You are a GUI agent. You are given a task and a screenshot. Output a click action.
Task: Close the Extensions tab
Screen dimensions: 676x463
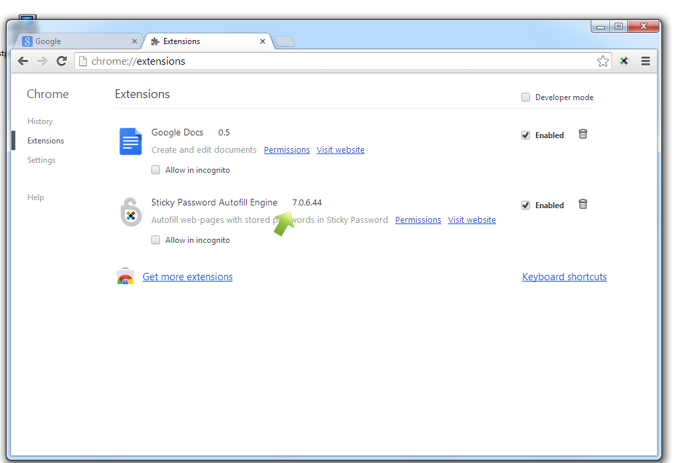[263, 41]
